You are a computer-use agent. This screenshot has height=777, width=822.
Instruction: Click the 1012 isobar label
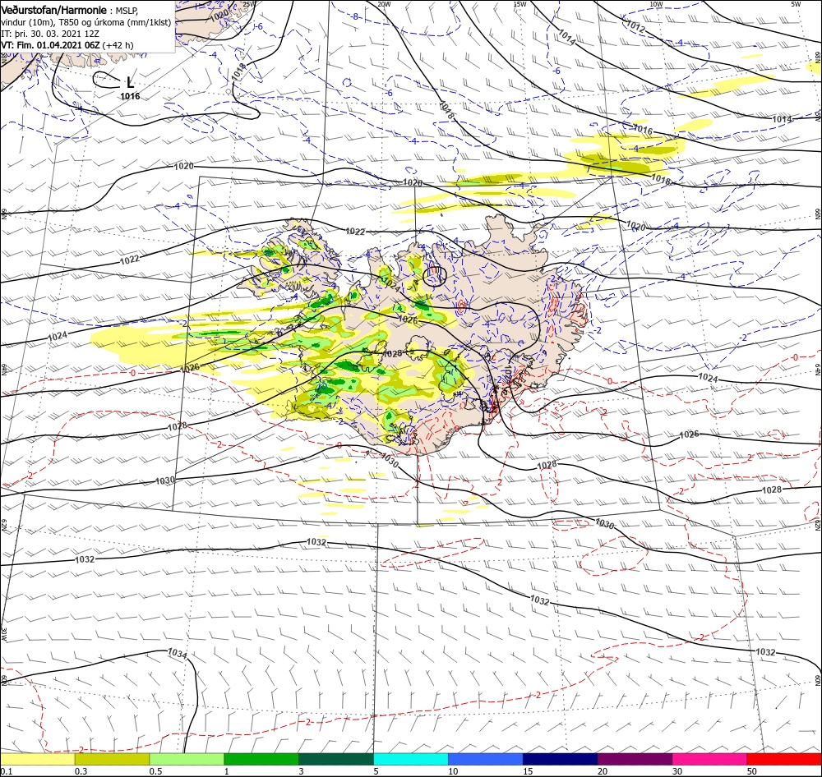635,25
